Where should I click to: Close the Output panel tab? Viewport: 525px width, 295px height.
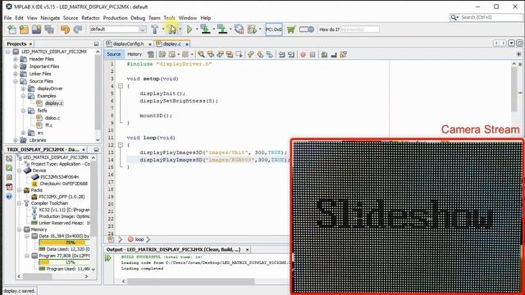(247, 249)
